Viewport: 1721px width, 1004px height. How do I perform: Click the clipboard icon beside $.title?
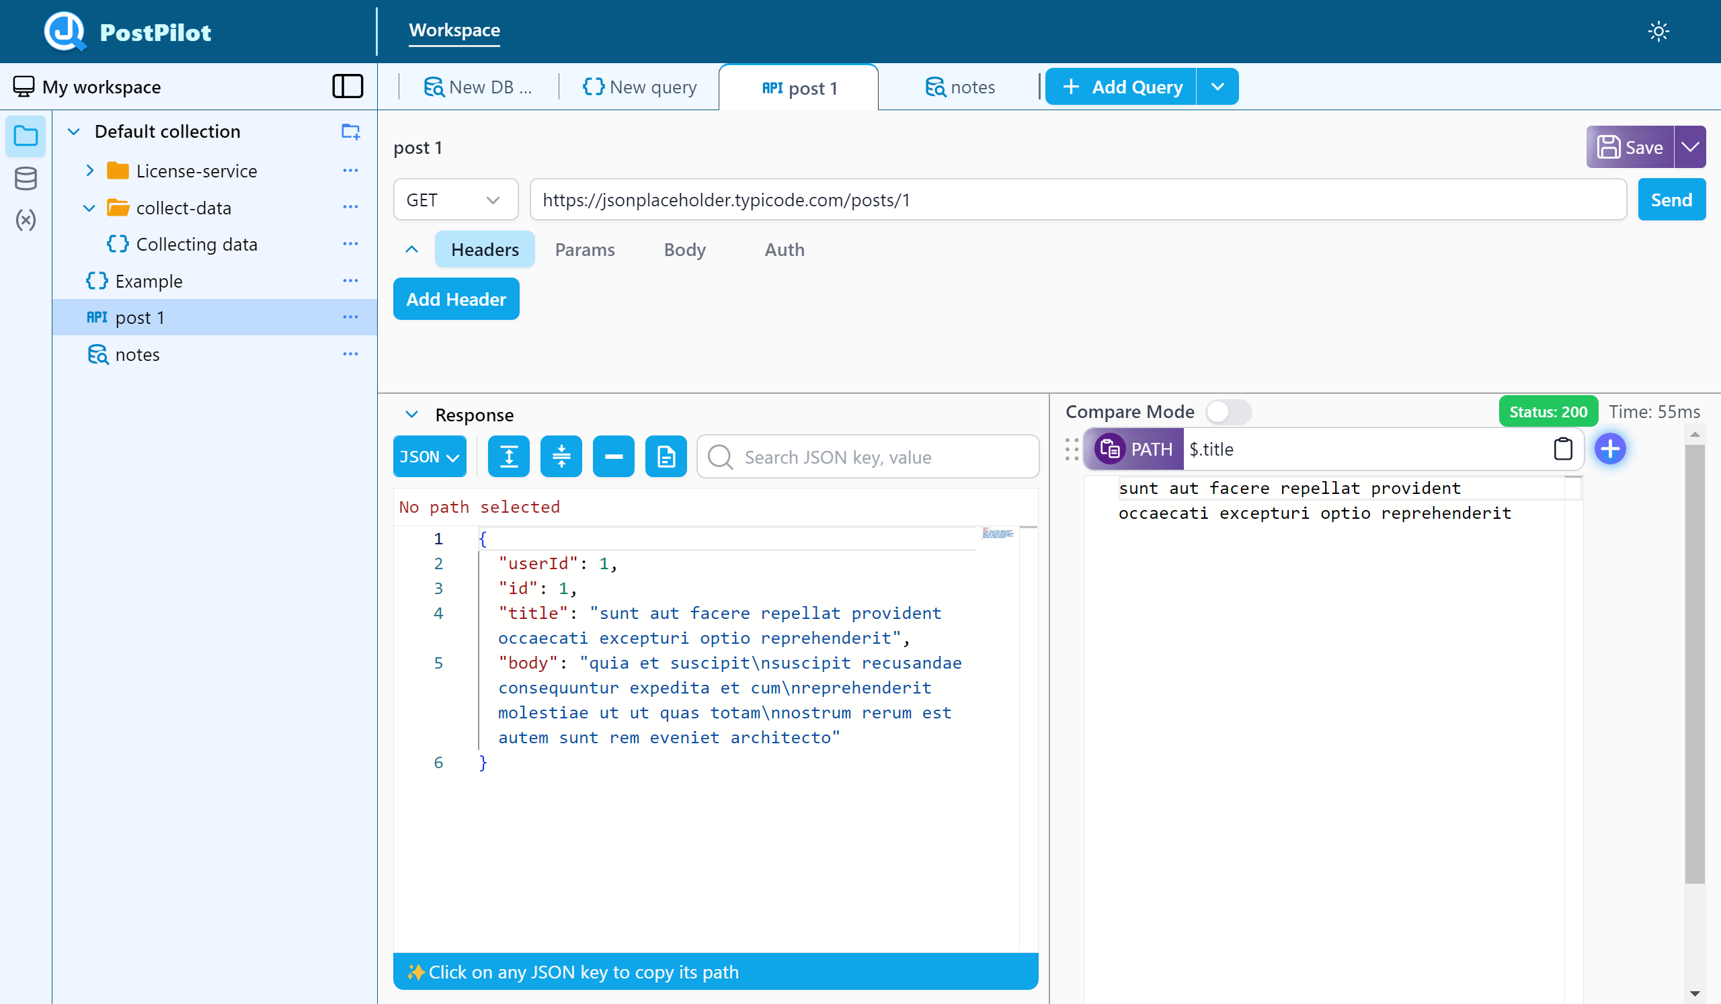(x=1562, y=449)
